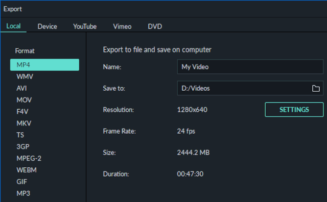Image resolution: width=327 pixels, height=202 pixels.
Task: Choose MPEG-2 format
Action: pyautogui.click(x=29, y=158)
